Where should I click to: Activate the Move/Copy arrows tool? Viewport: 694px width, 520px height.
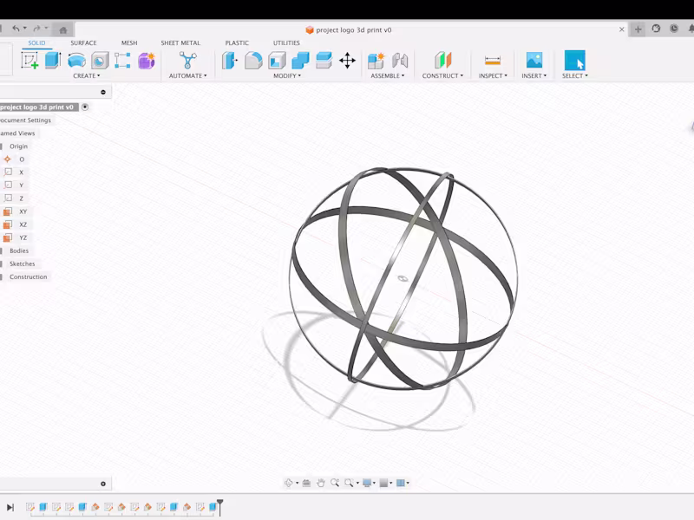347,60
